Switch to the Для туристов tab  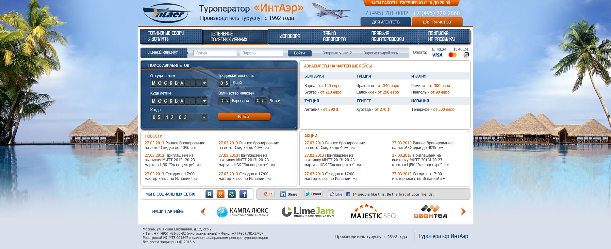[x=437, y=22]
